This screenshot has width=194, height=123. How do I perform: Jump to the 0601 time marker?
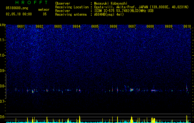coord(21,26)
